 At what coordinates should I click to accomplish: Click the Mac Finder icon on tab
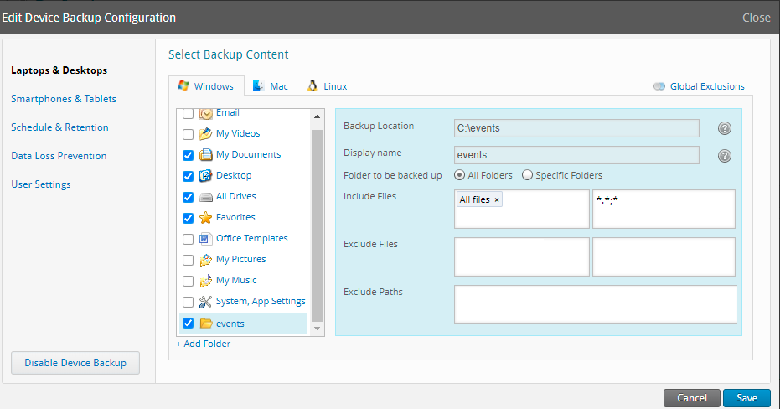pos(258,85)
